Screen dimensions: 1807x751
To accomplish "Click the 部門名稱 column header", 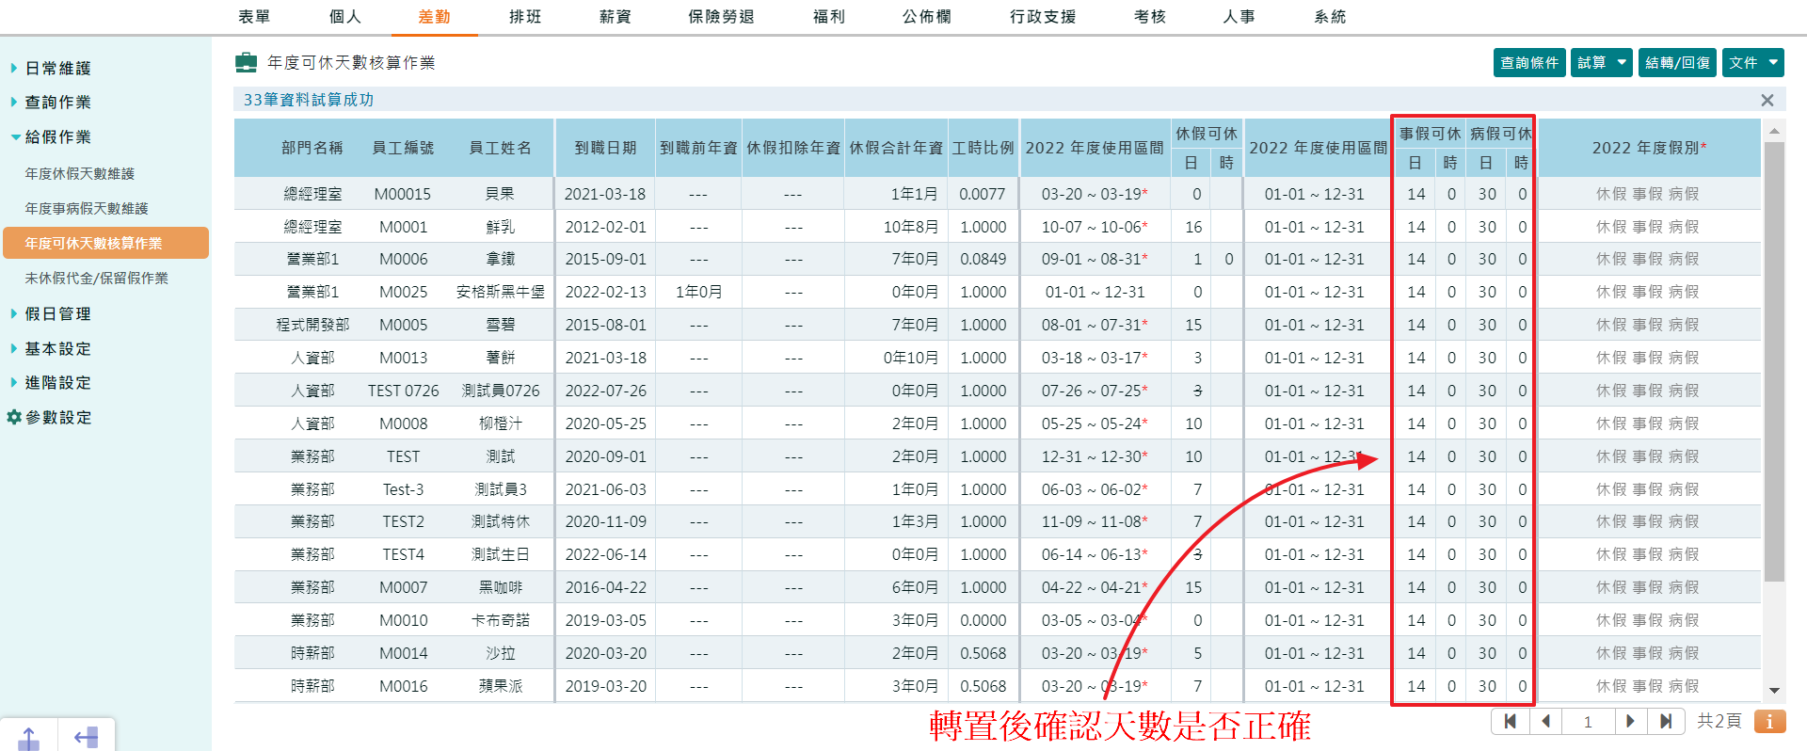I will coord(312,148).
